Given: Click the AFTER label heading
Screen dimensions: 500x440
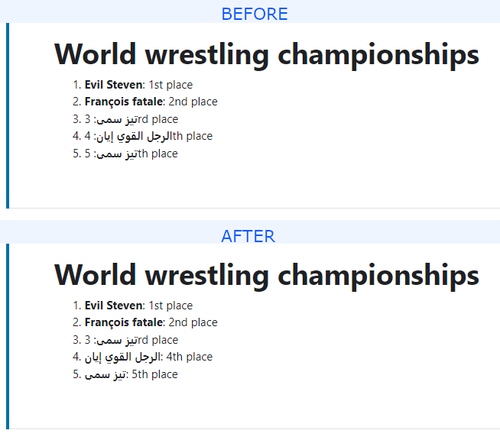Looking at the screenshot, I should (248, 236).
